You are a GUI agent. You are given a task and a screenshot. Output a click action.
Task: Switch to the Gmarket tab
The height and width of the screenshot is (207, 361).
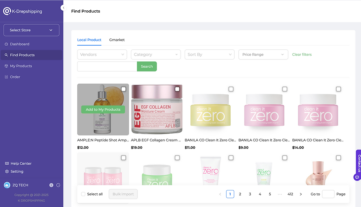coord(117,40)
